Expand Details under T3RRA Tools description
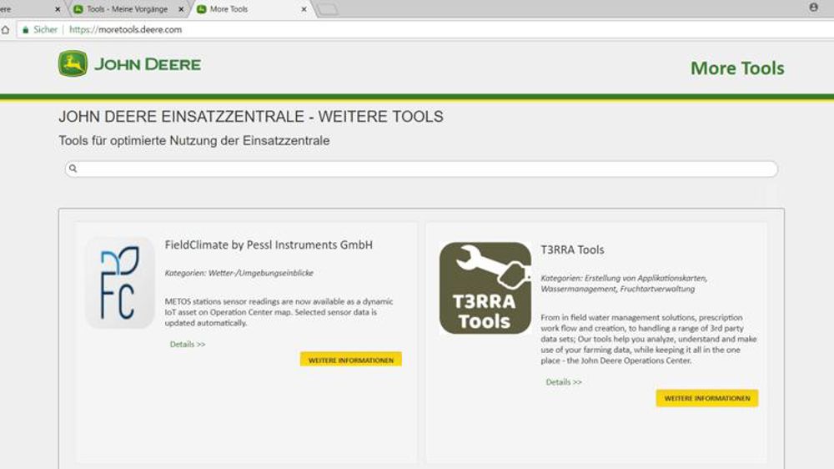The height and width of the screenshot is (469, 834). click(564, 382)
